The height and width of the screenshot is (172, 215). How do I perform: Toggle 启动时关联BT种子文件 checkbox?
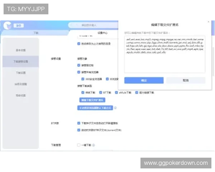[79, 130]
